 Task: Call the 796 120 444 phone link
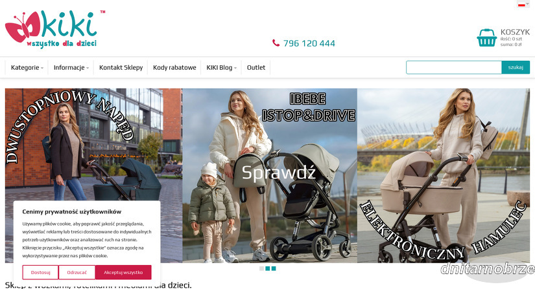309,43
